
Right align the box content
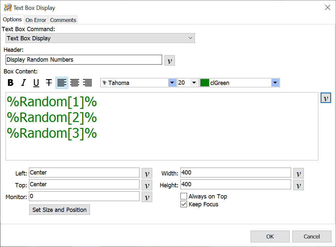(87, 83)
